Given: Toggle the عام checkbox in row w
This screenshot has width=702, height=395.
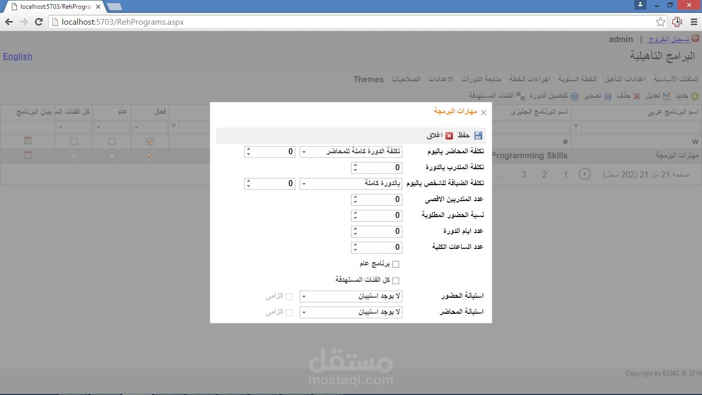Looking at the screenshot, I should tap(112, 141).
